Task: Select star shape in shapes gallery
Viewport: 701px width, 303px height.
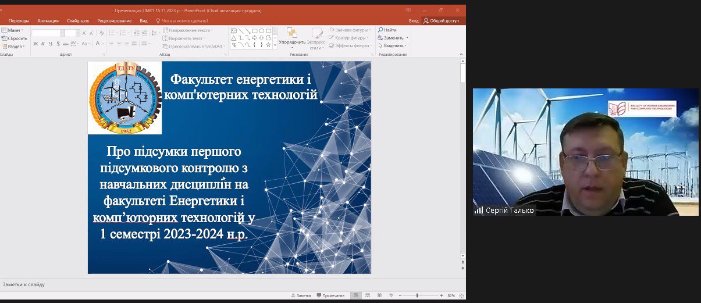Action: click(268, 44)
